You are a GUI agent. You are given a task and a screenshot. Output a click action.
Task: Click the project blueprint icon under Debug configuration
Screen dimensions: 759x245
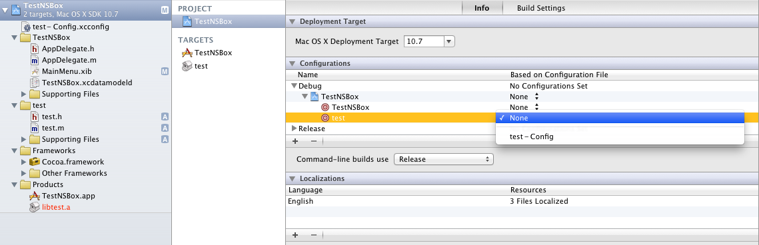[314, 97]
